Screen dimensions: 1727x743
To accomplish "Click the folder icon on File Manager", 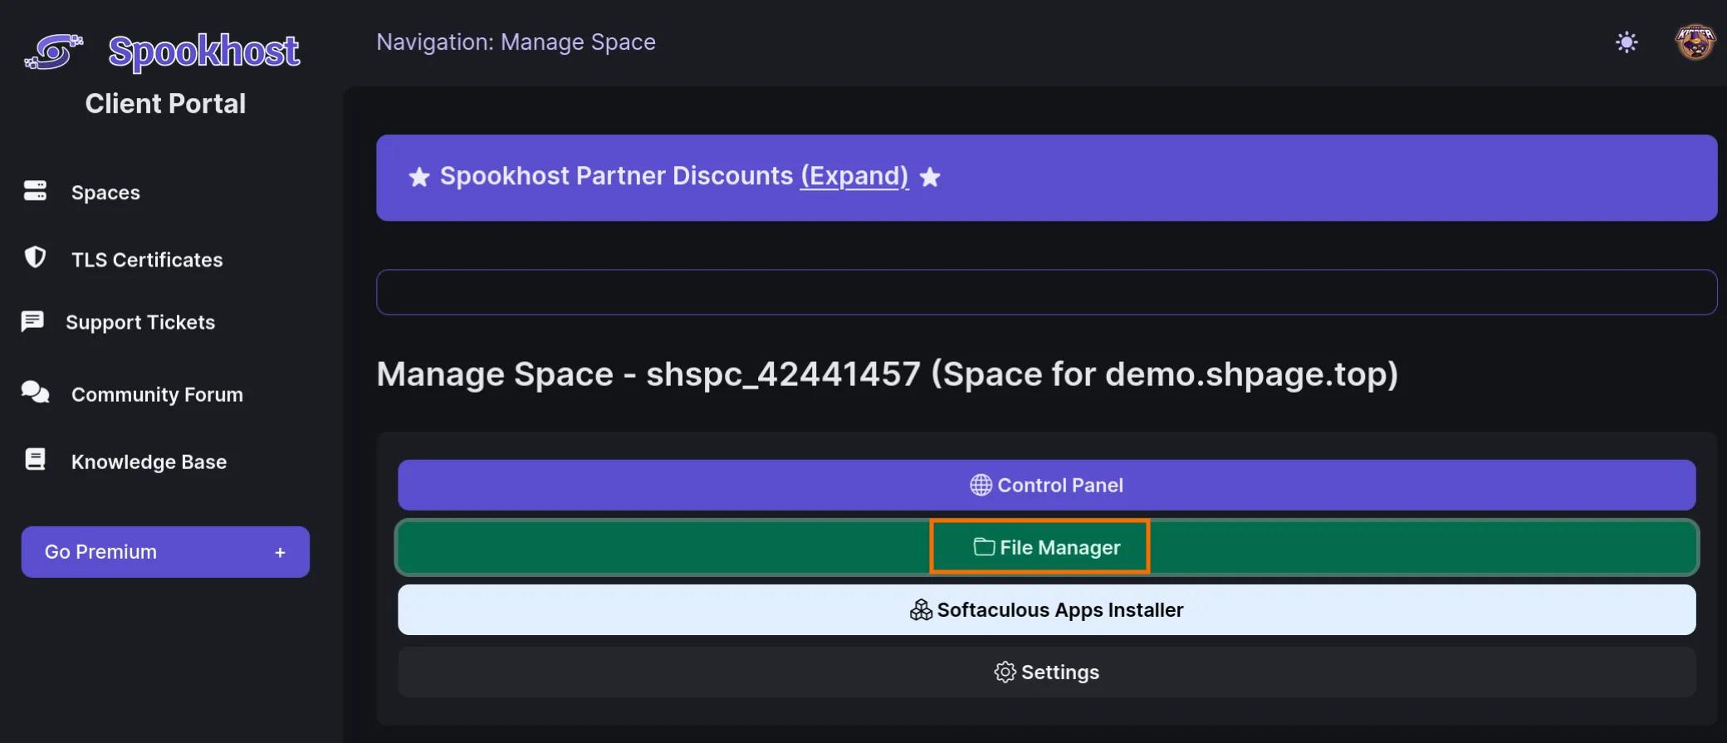I will (x=984, y=546).
